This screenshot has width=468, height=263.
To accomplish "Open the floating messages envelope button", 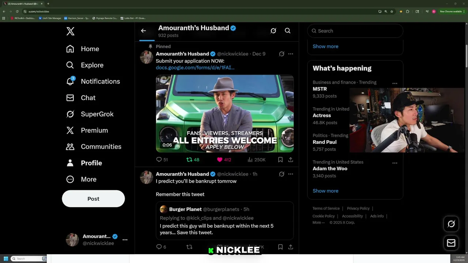I will tap(451, 243).
